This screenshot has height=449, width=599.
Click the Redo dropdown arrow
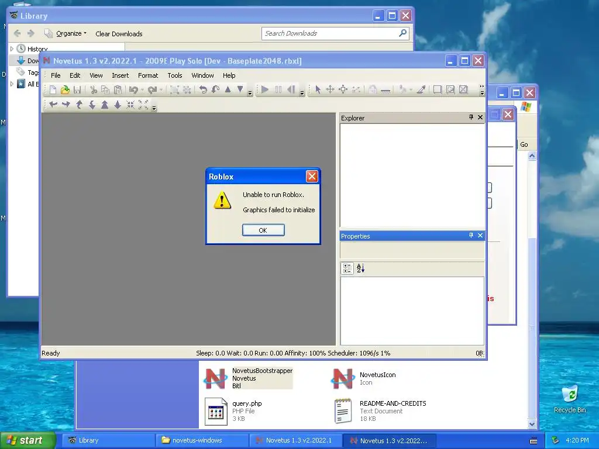click(x=161, y=89)
